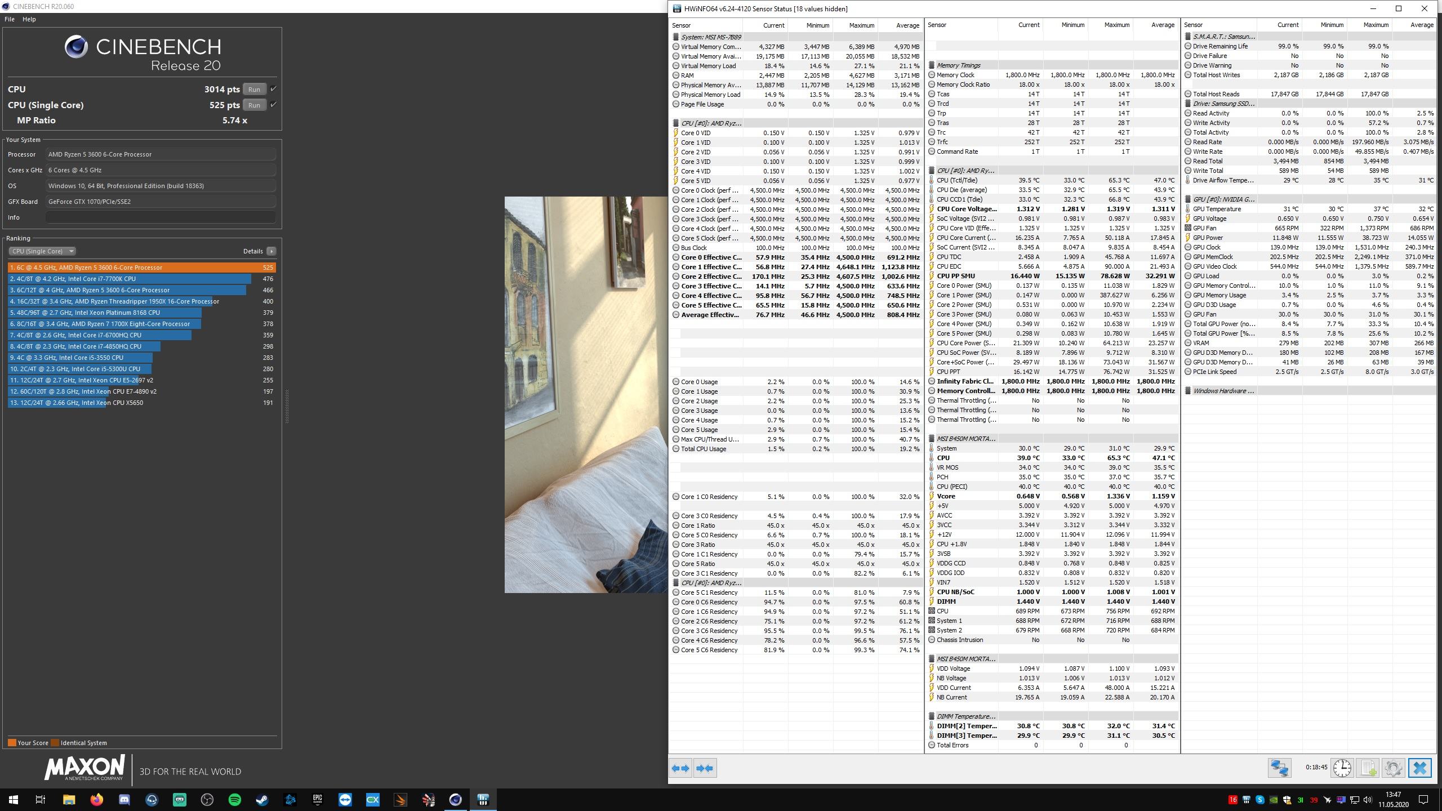Viewport: 1442px width, 811px height.
Task: Open Spotify from the taskbar
Action: pyautogui.click(x=234, y=799)
